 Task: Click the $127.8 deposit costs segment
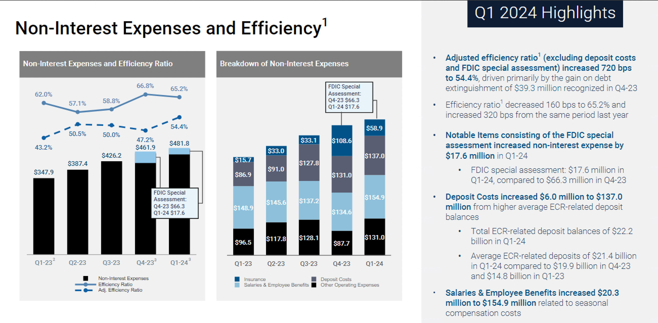coord(309,163)
